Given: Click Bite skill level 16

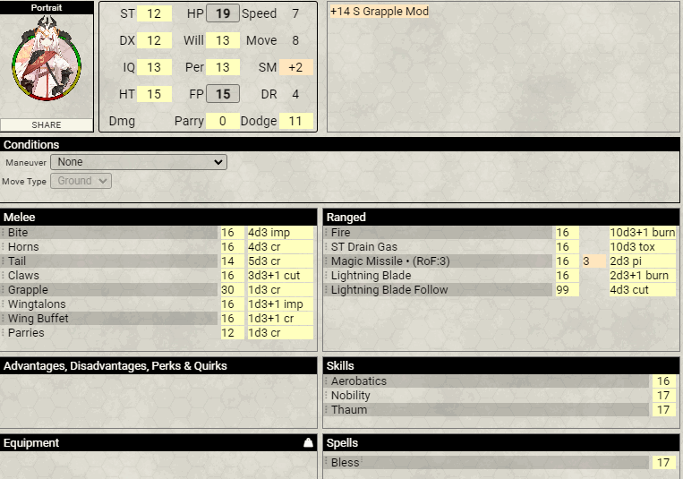Looking at the screenshot, I should pyautogui.click(x=232, y=232).
